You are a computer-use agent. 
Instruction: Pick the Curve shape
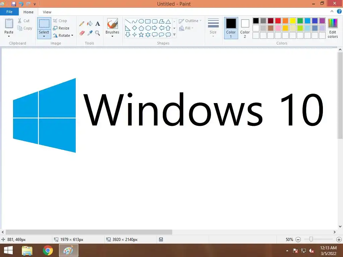135,21
